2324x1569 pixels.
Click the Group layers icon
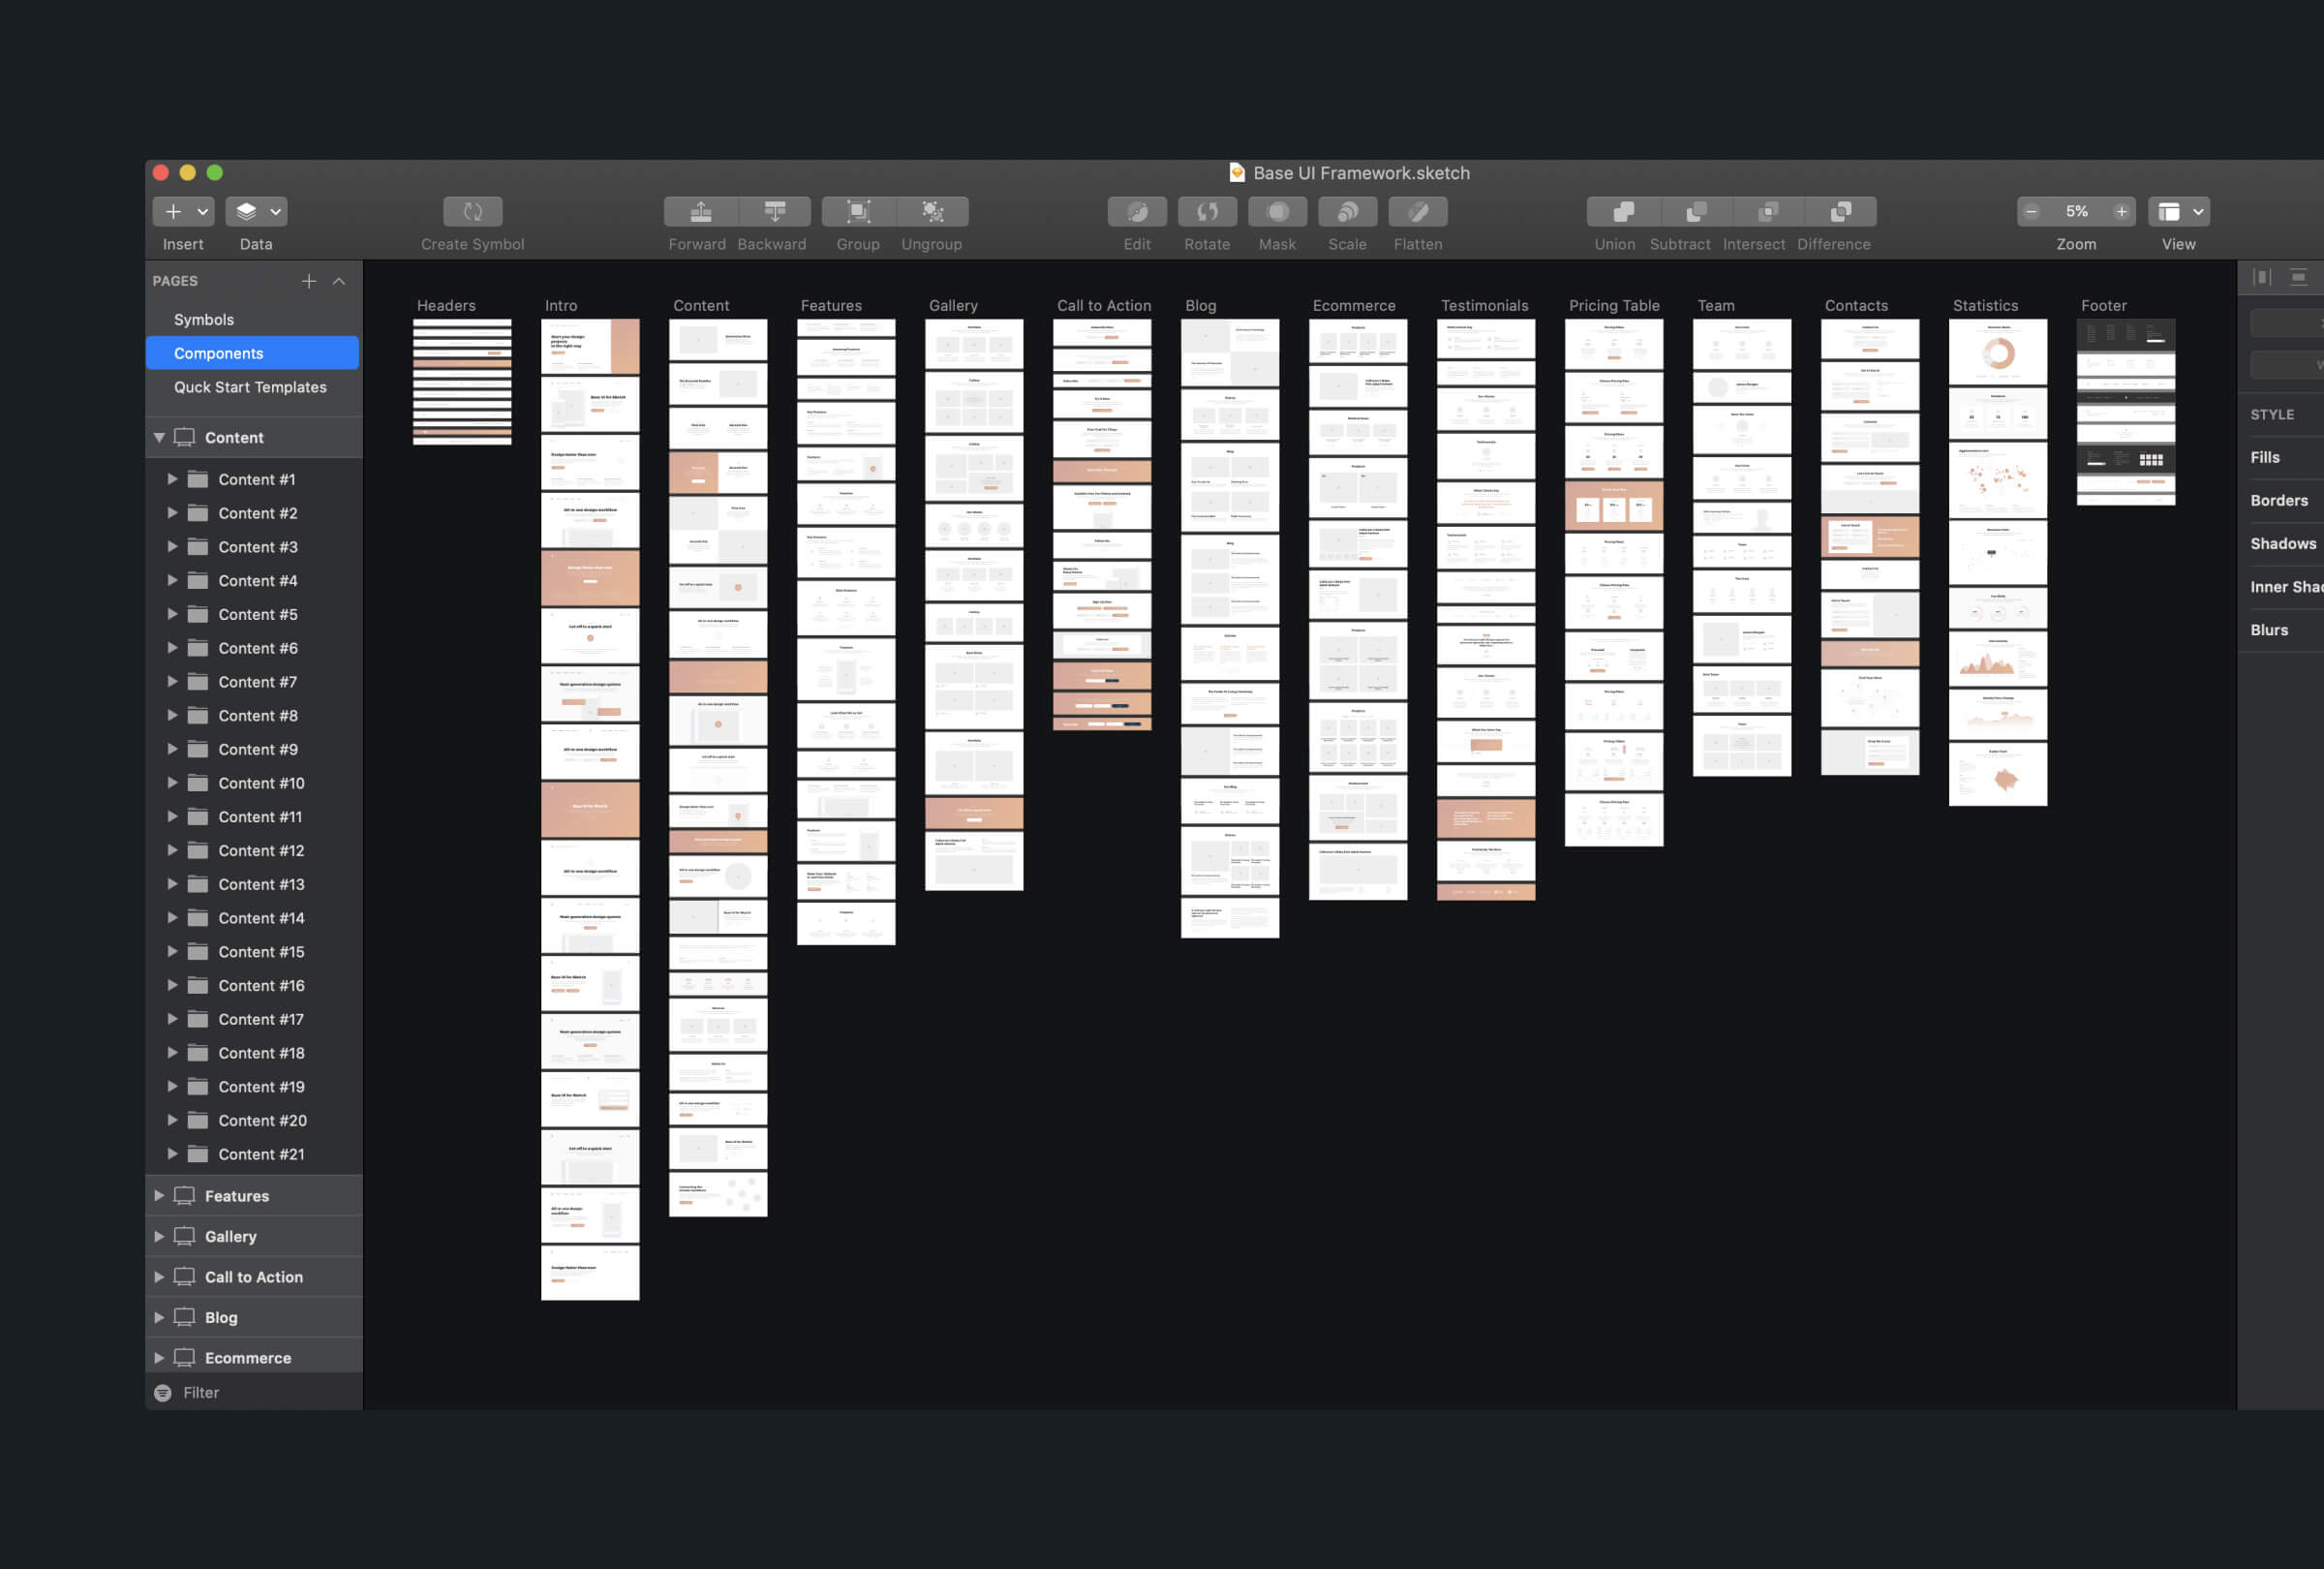(x=858, y=212)
